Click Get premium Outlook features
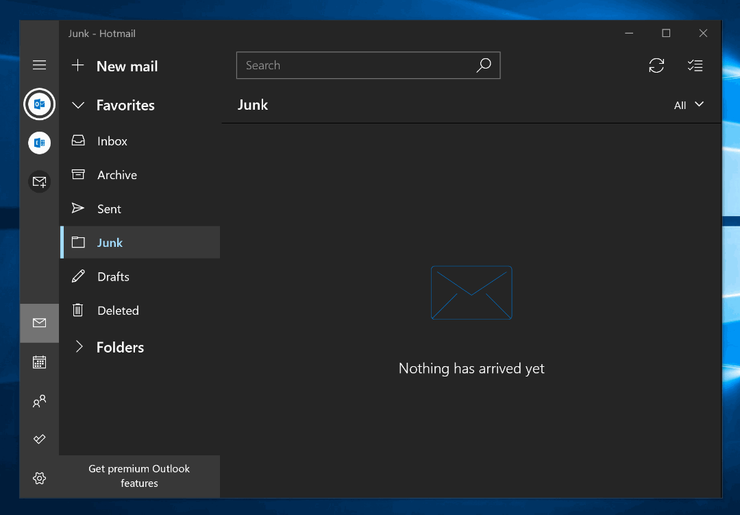 139,477
